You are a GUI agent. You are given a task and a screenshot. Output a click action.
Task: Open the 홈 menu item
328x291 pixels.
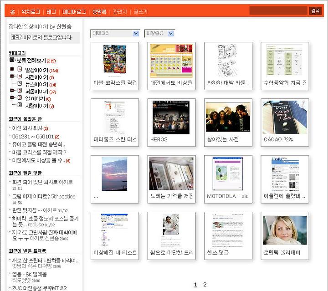coord(12,12)
